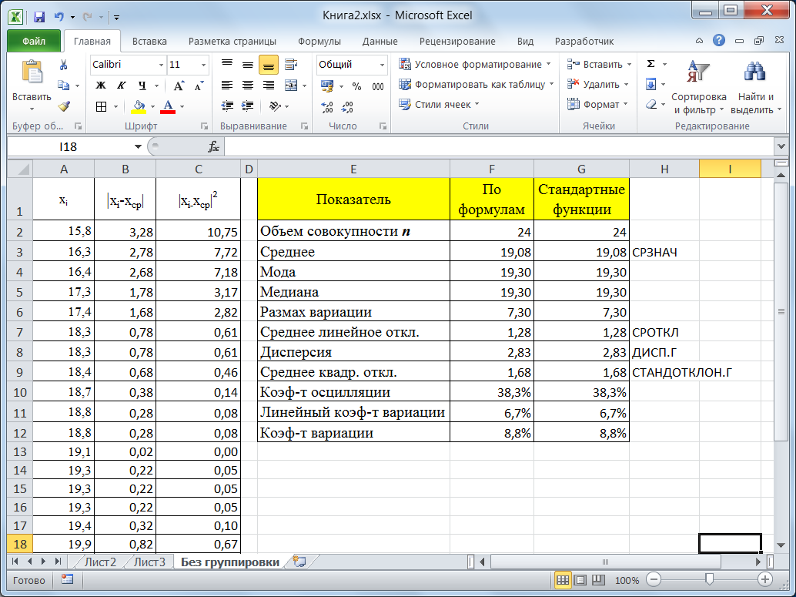796x597 pixels.
Task: Click the insert new worksheet icon
Action: point(299,562)
